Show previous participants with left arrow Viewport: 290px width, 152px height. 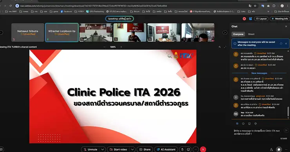tap(1, 32)
